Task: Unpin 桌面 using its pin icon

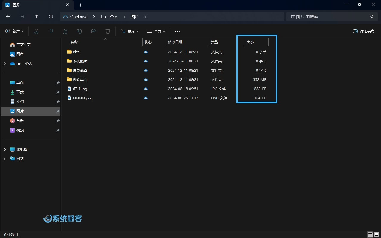Action: click(x=58, y=83)
